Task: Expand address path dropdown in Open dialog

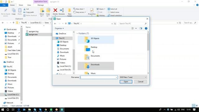Action: click(x=112, y=24)
